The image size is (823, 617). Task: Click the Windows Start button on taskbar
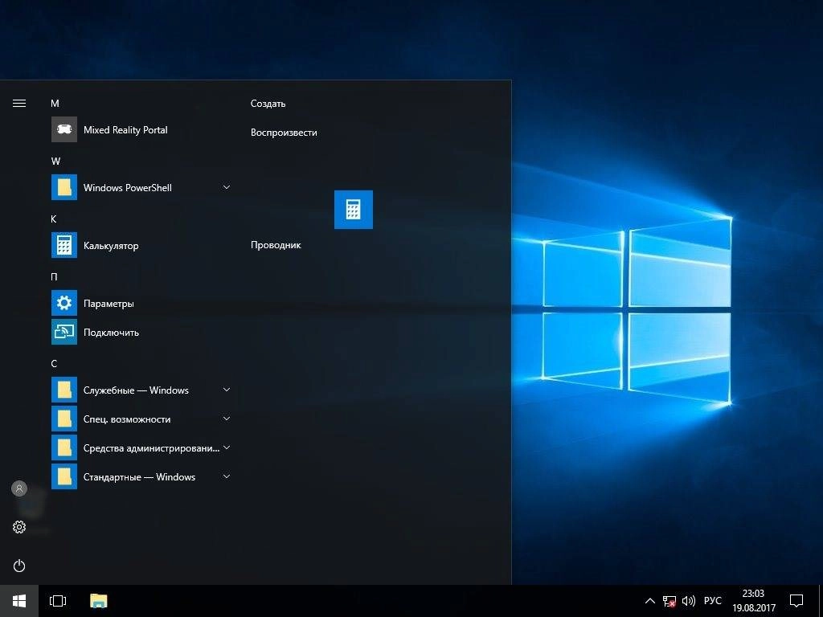(x=19, y=601)
